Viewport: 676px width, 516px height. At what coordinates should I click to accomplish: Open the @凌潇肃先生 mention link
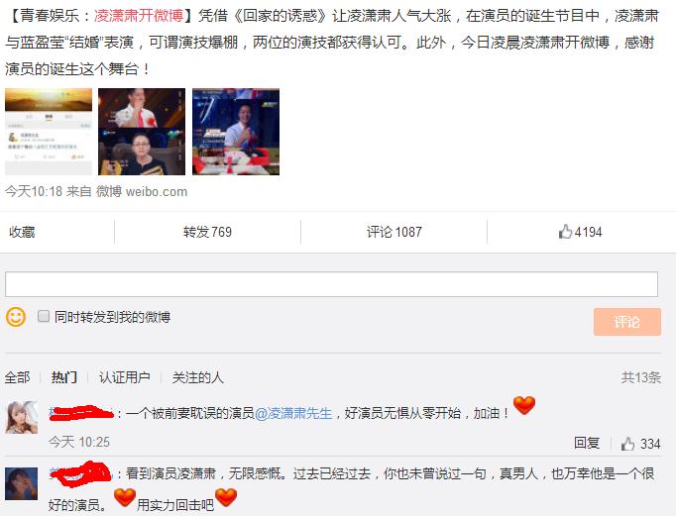click(293, 413)
